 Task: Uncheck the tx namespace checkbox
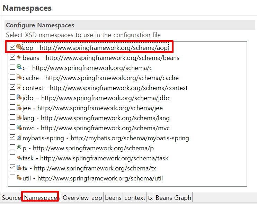point(12,167)
